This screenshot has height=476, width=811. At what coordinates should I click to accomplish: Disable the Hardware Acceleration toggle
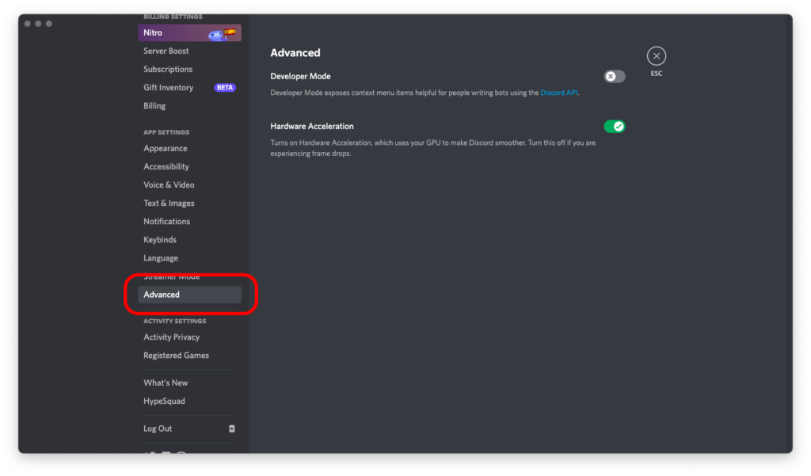click(615, 126)
